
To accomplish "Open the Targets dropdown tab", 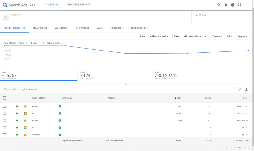I will (x=117, y=28).
